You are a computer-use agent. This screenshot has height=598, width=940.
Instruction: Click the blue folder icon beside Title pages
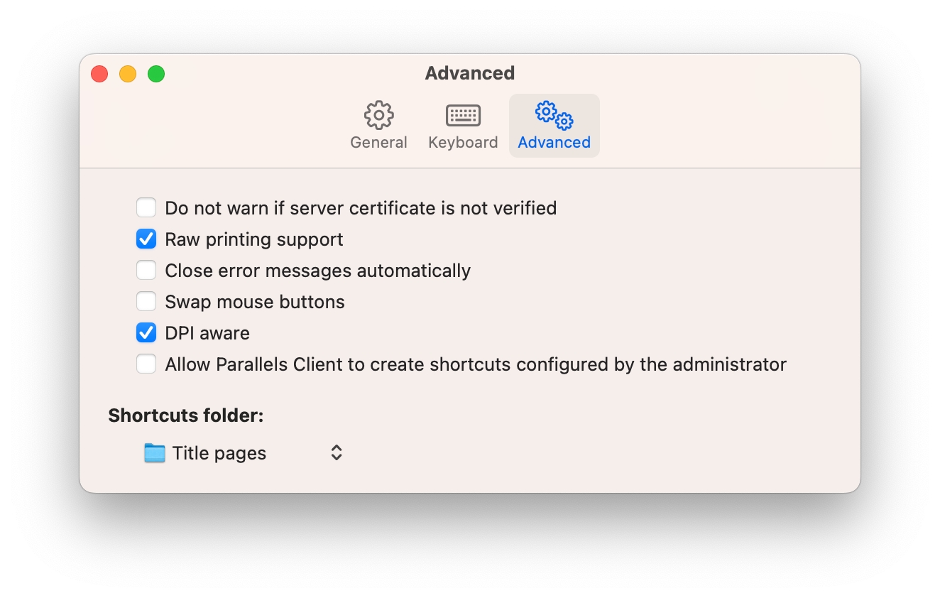click(x=154, y=453)
